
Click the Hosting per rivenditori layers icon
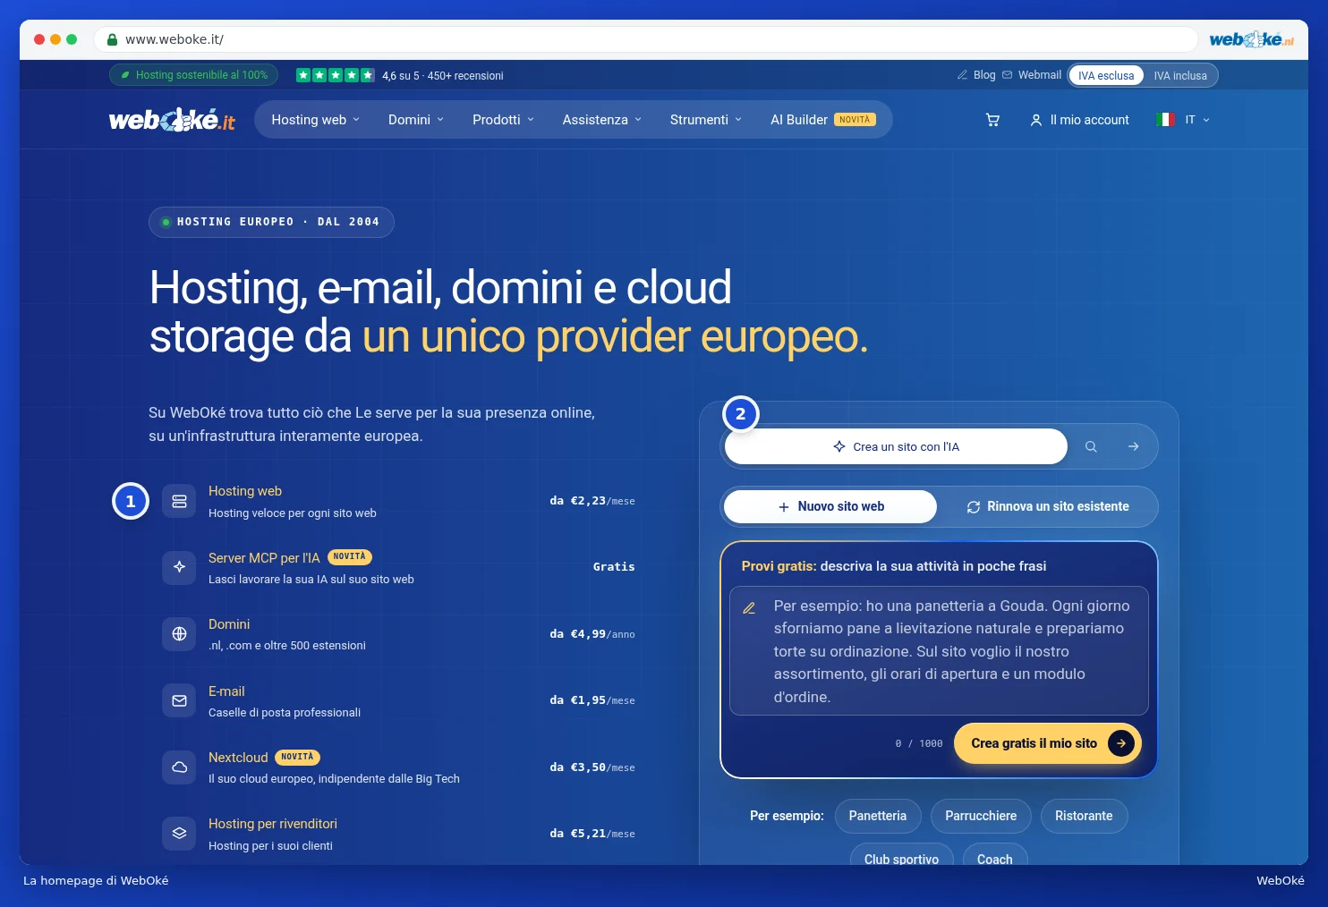[x=179, y=834]
